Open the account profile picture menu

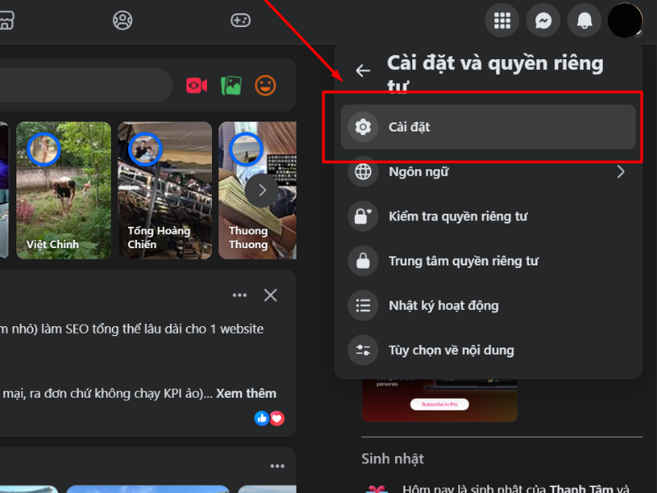[625, 20]
